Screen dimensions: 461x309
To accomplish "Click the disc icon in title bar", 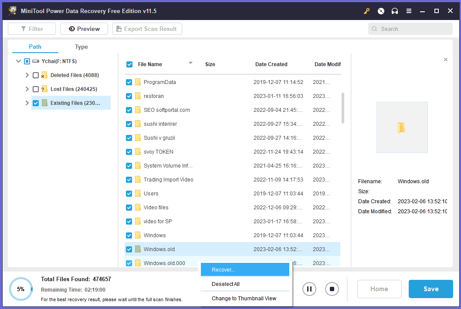I will click(x=381, y=11).
